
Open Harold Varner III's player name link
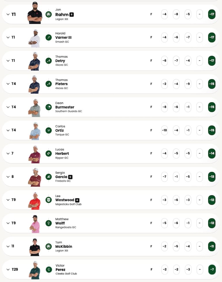(63, 38)
